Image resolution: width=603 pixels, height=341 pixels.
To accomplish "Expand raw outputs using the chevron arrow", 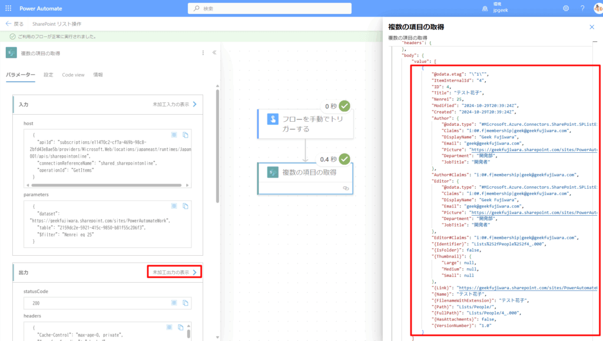I will pyautogui.click(x=194, y=272).
